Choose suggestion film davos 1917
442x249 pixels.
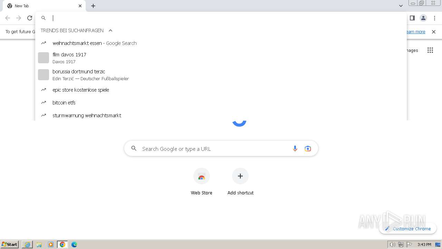tap(221, 58)
